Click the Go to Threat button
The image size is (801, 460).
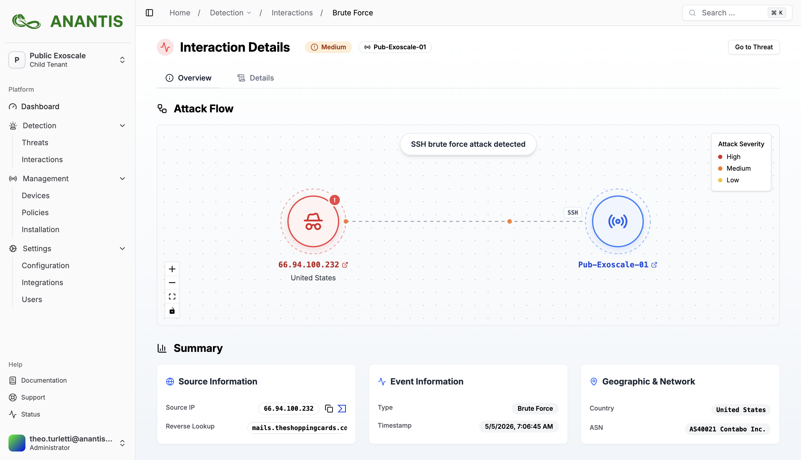click(754, 47)
